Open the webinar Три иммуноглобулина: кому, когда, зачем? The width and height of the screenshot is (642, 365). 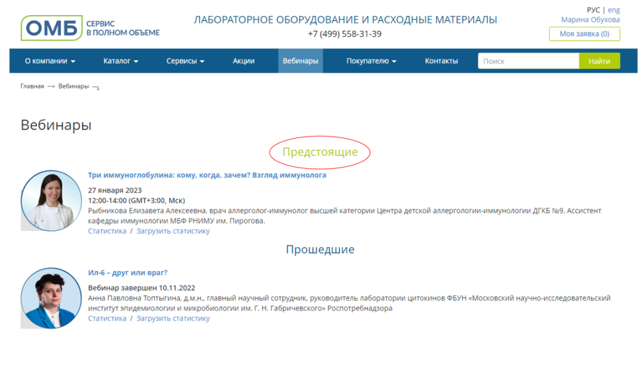(x=207, y=175)
